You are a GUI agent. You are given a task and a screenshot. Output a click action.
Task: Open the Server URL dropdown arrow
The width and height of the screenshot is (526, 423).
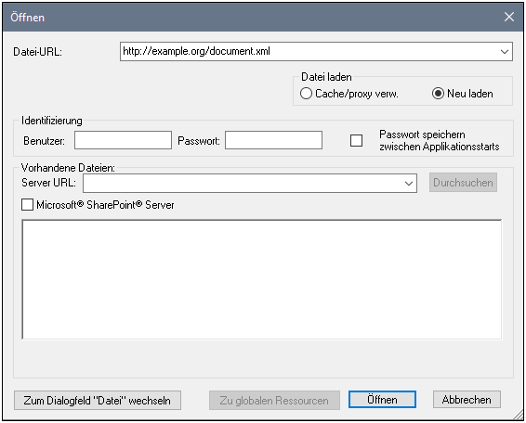(x=409, y=183)
